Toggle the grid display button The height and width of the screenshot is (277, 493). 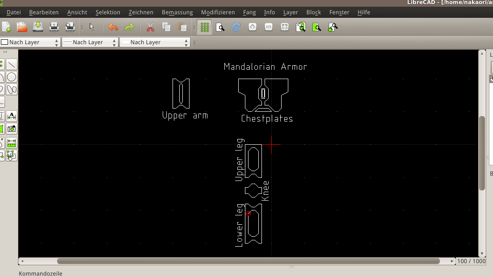tap(204, 27)
